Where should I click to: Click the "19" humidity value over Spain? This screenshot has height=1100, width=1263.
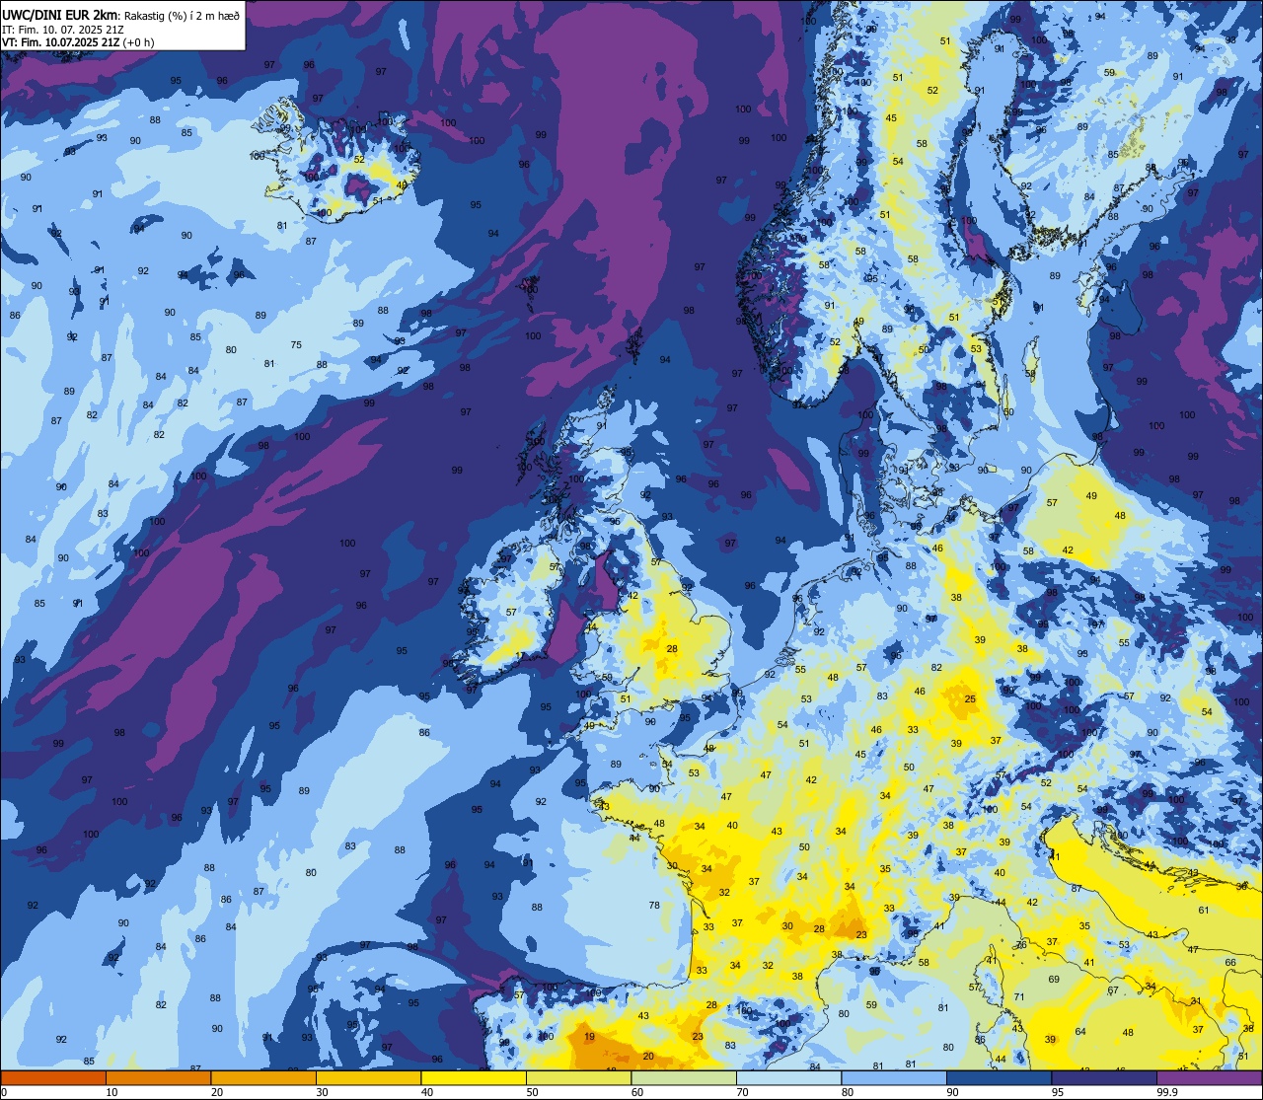point(589,1037)
